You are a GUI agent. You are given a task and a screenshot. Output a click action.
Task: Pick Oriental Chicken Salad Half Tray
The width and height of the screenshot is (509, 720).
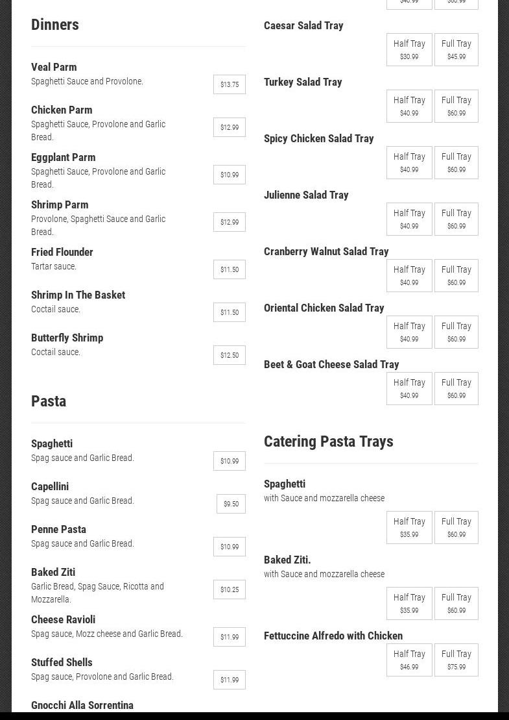pos(409,332)
